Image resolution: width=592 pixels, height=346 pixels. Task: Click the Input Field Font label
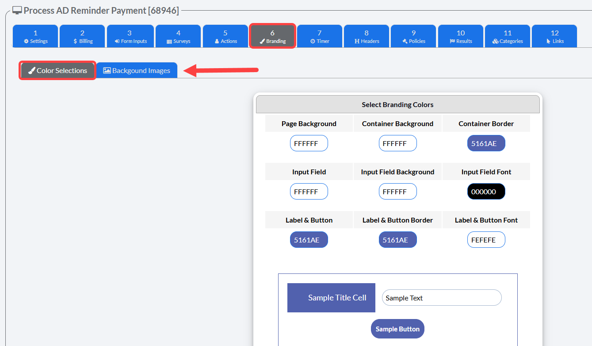486,172
